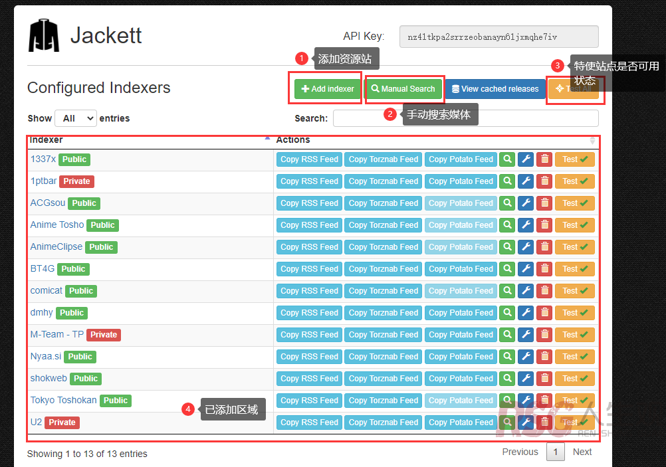666x467 pixels.
Task: Select page 1 in pagination
Action: [x=556, y=452]
